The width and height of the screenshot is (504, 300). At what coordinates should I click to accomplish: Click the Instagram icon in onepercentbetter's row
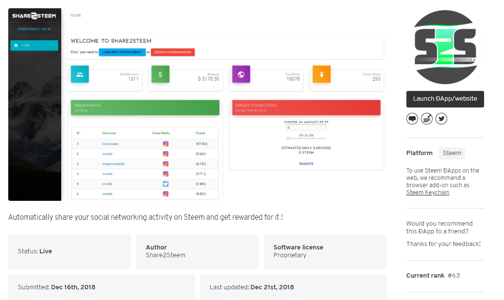(x=166, y=164)
